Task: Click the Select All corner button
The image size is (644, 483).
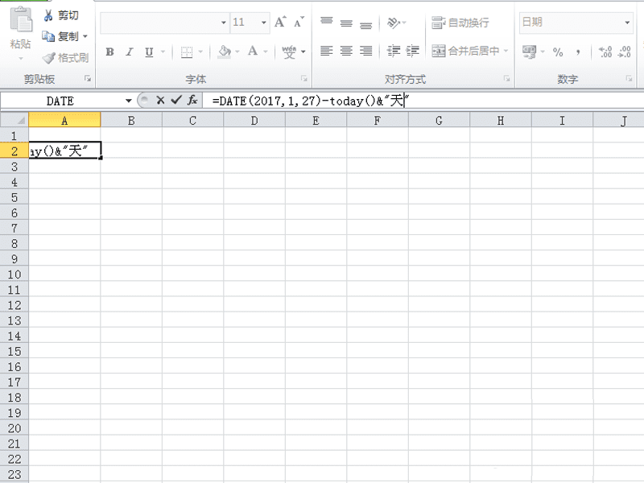Action: click(x=14, y=120)
